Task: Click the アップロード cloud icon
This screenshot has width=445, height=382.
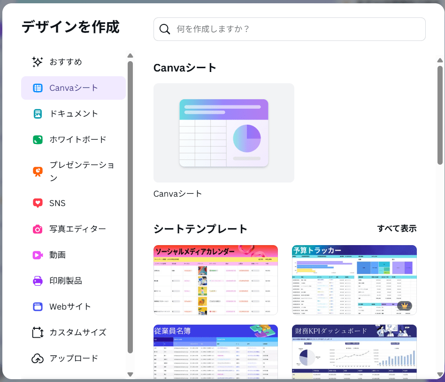Action: click(x=38, y=358)
